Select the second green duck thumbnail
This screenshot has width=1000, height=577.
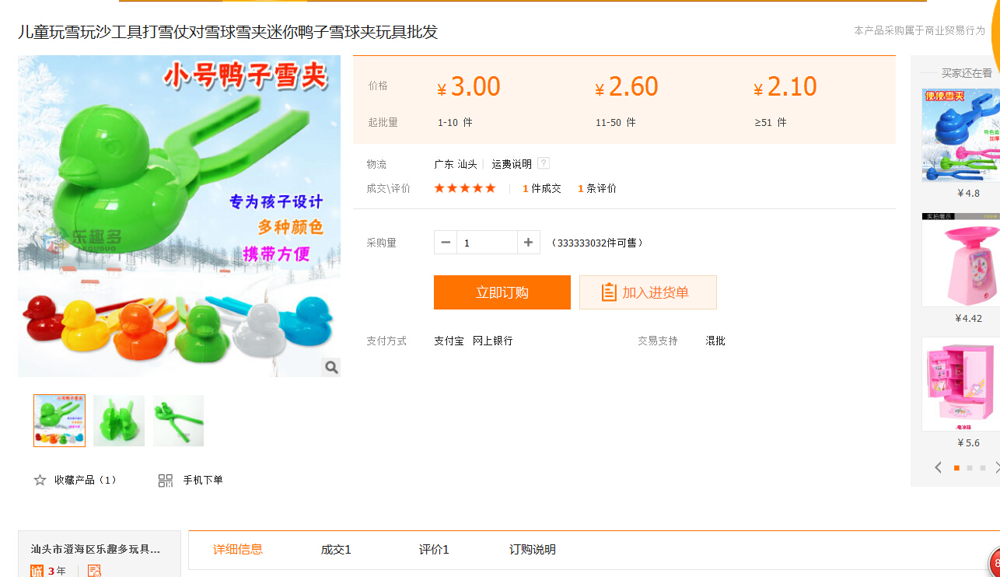(x=119, y=421)
